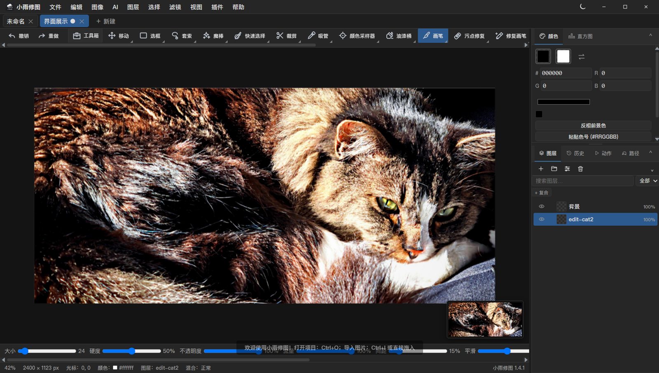Image resolution: width=659 pixels, height=373 pixels.
Task: Click the 硬度 hardness slider
Action: (131, 351)
